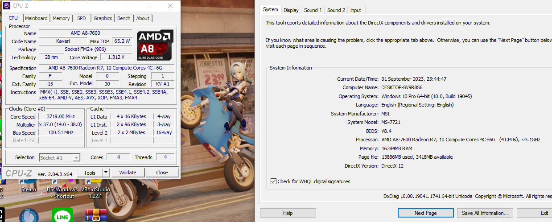Open the green LINE desktop icon

[x=62, y=215]
